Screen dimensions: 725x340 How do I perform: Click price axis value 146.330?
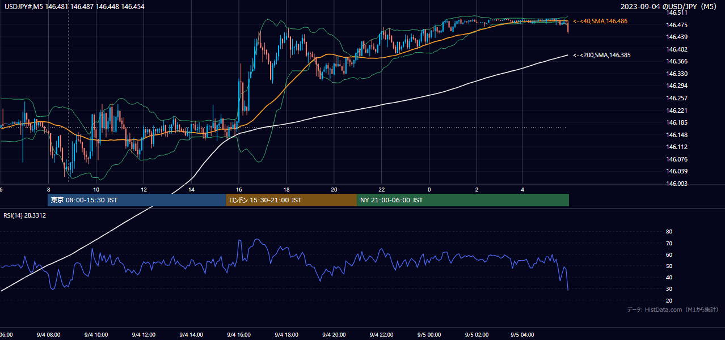[676, 74]
